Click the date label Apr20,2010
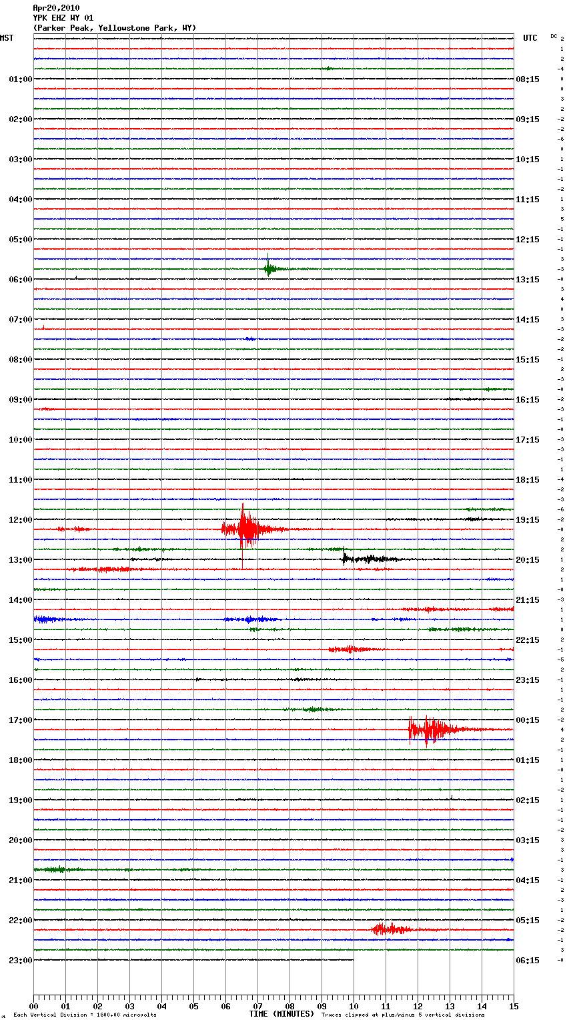The width and height of the screenshot is (567, 1024). [56, 8]
